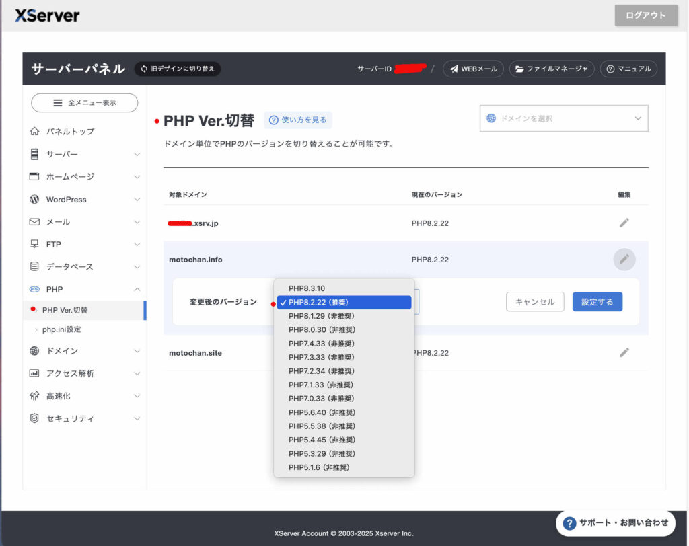This screenshot has width=689, height=546.
Task: Choose PHP5.3.29 (非推奨) option
Action: coord(344,454)
